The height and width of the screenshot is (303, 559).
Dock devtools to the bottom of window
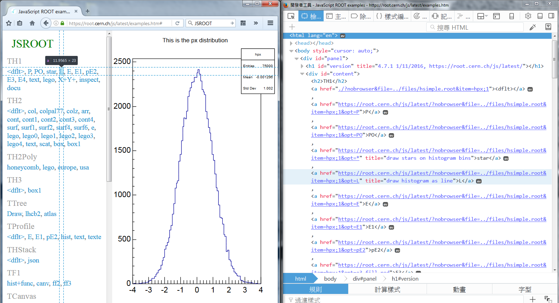coord(540,16)
